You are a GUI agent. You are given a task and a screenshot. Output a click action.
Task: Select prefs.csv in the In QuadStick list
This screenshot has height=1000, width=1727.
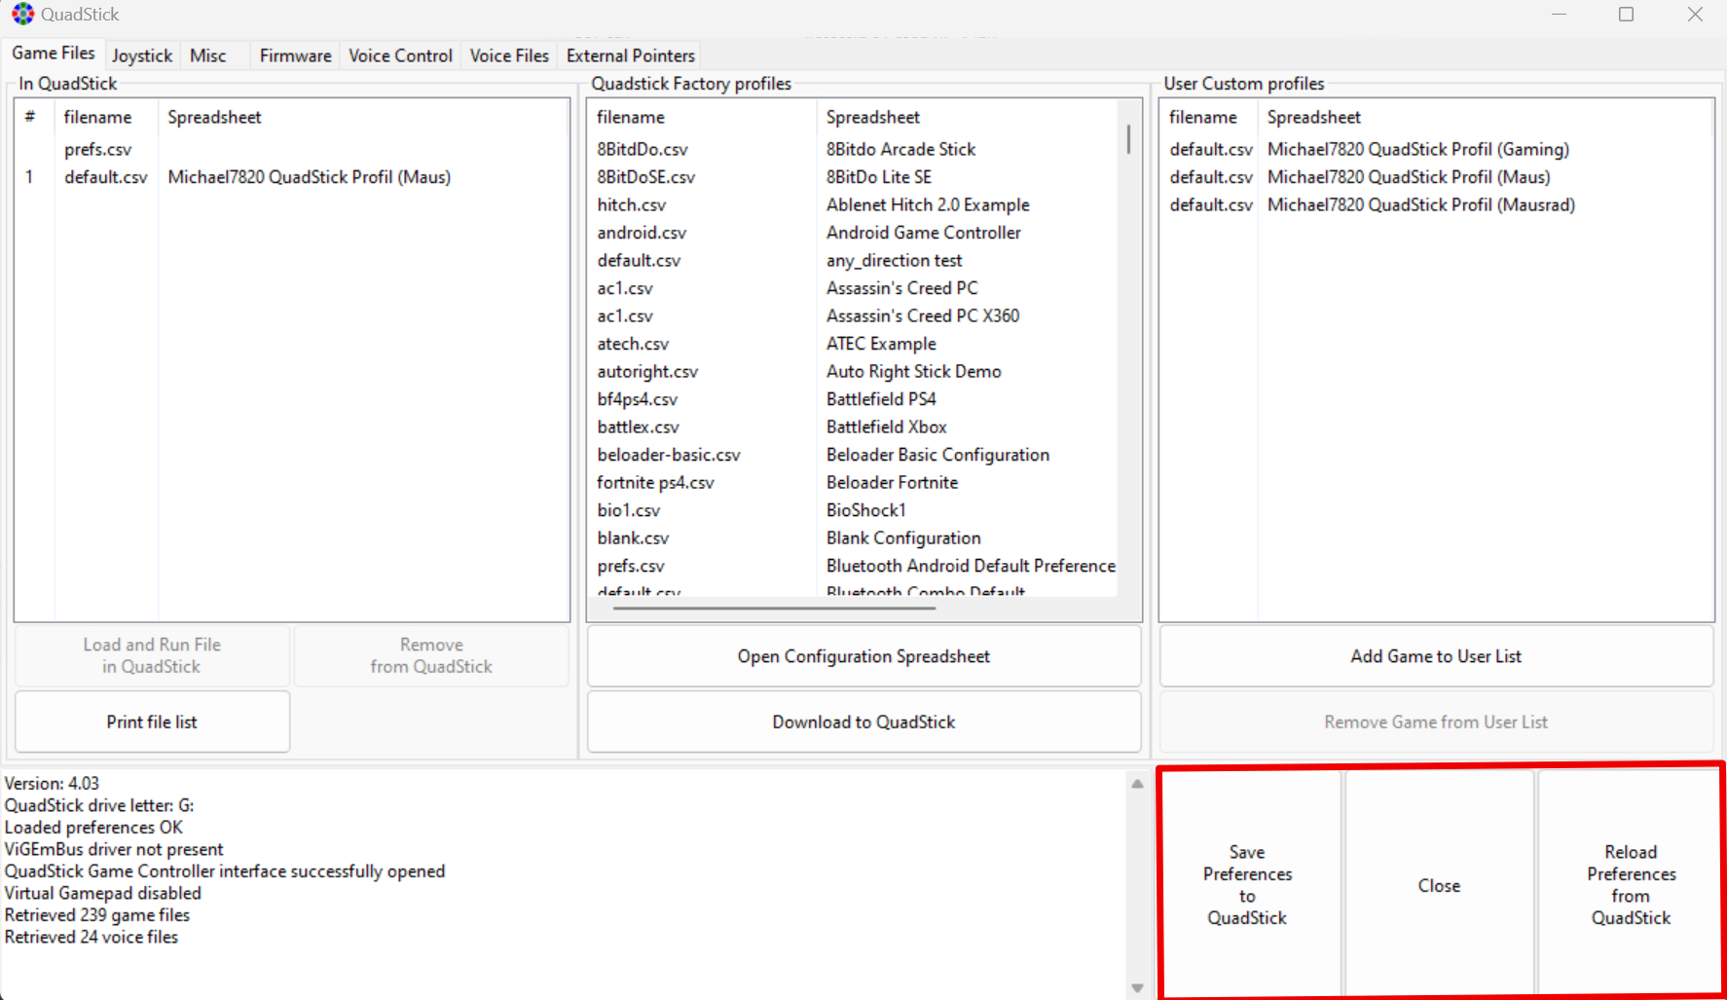pyautogui.click(x=97, y=149)
